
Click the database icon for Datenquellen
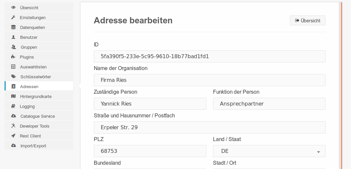[x=14, y=27]
